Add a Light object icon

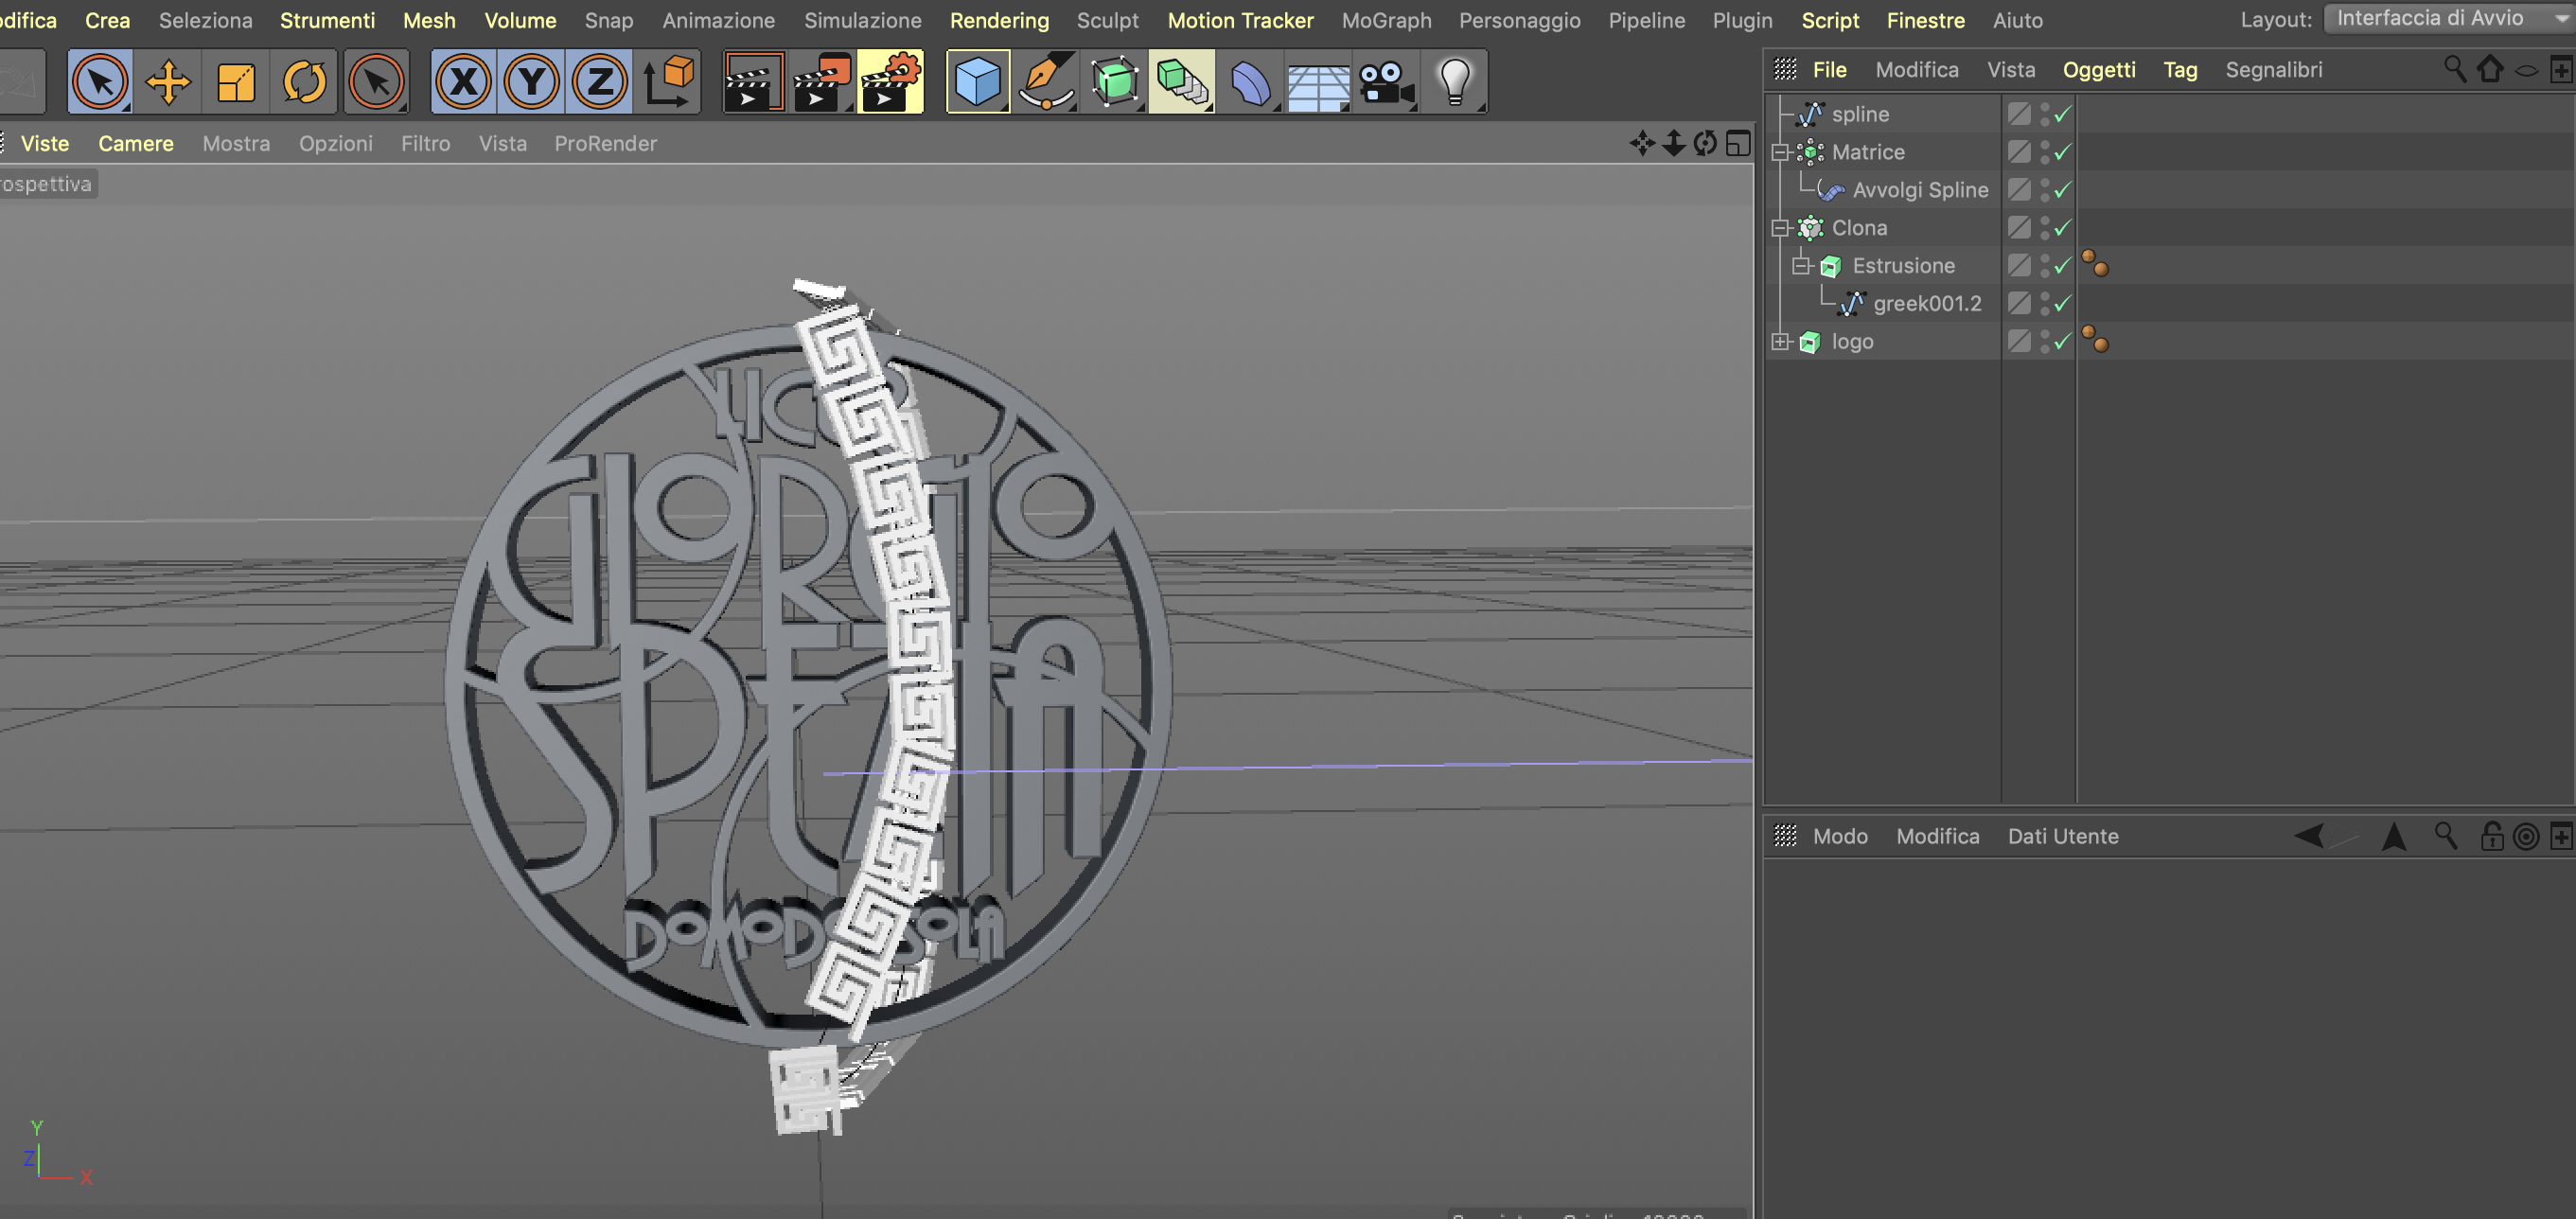[1455, 82]
